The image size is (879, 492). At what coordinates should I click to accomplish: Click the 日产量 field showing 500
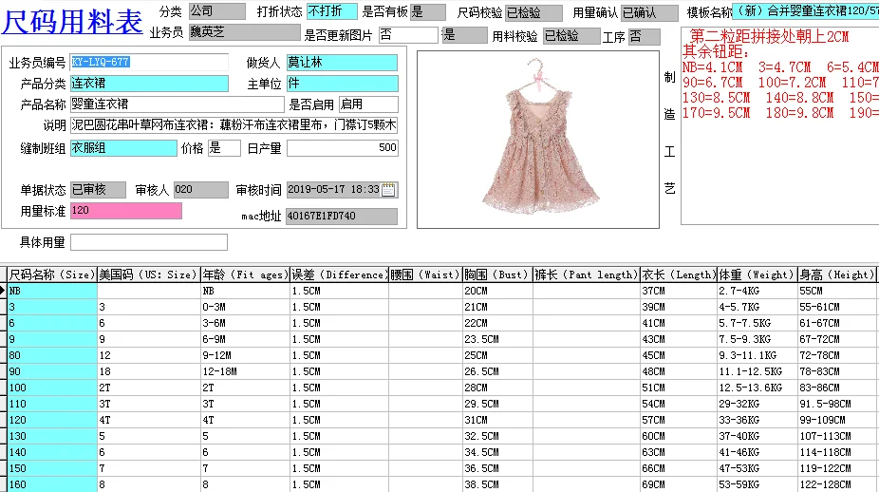click(x=343, y=148)
